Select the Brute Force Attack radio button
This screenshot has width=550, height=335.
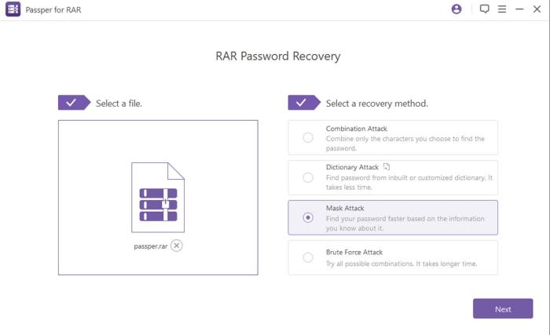click(x=308, y=257)
